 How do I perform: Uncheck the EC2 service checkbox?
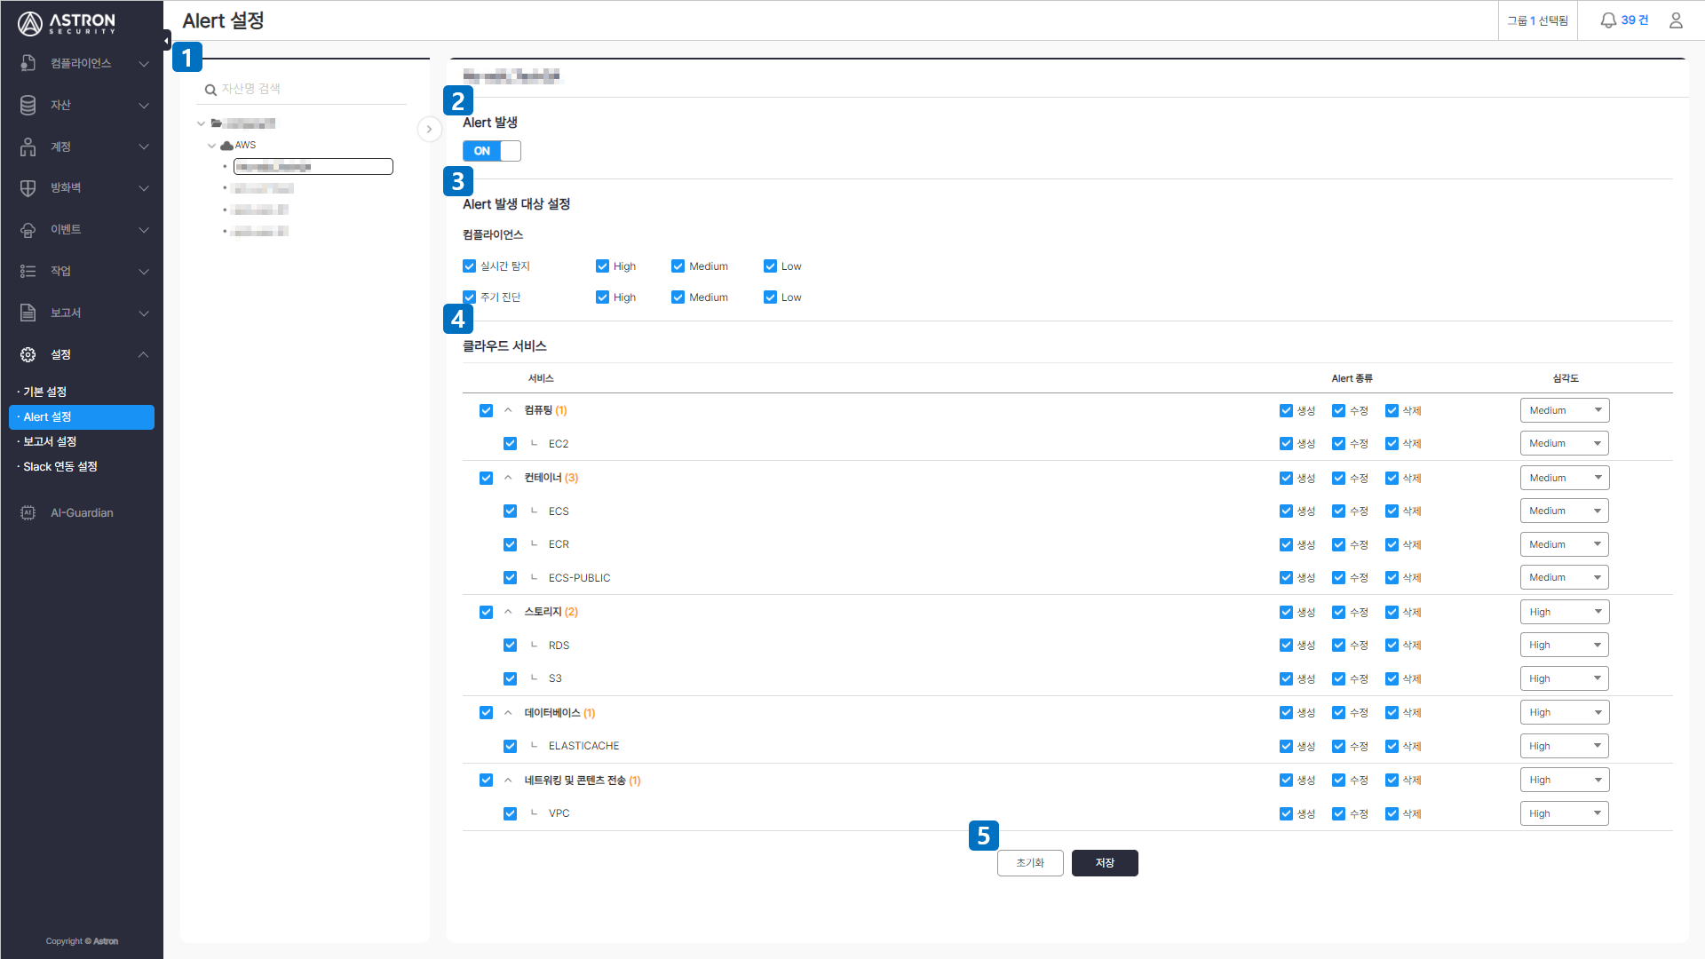point(510,444)
